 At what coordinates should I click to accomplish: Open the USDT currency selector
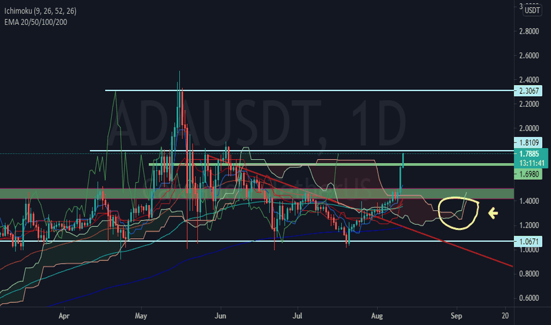click(532, 10)
